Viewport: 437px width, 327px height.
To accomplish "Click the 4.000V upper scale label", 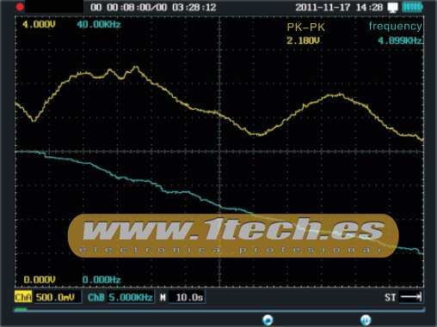I will click(x=39, y=25).
